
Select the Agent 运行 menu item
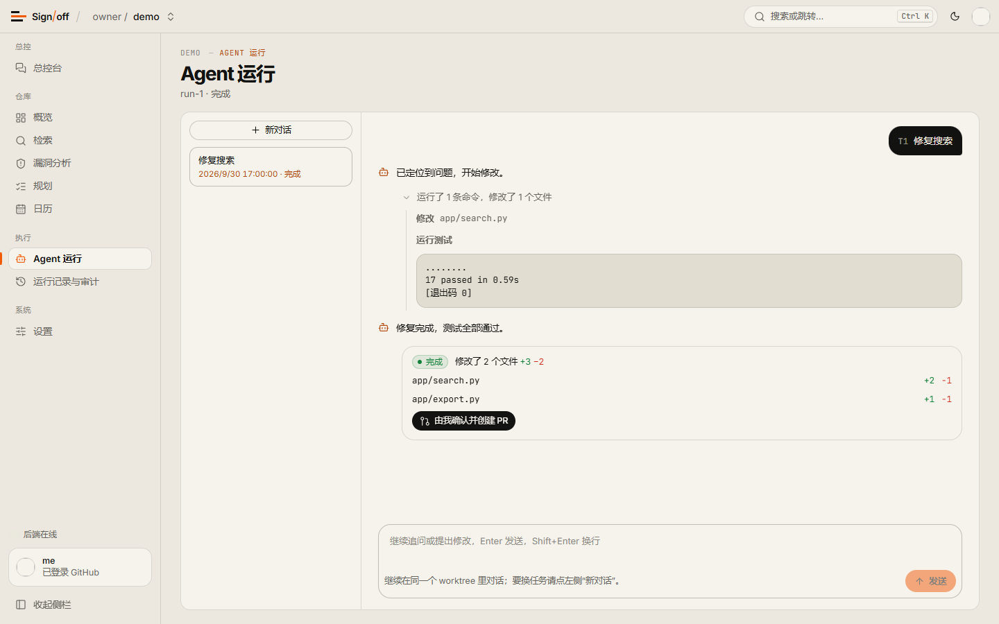(80, 259)
